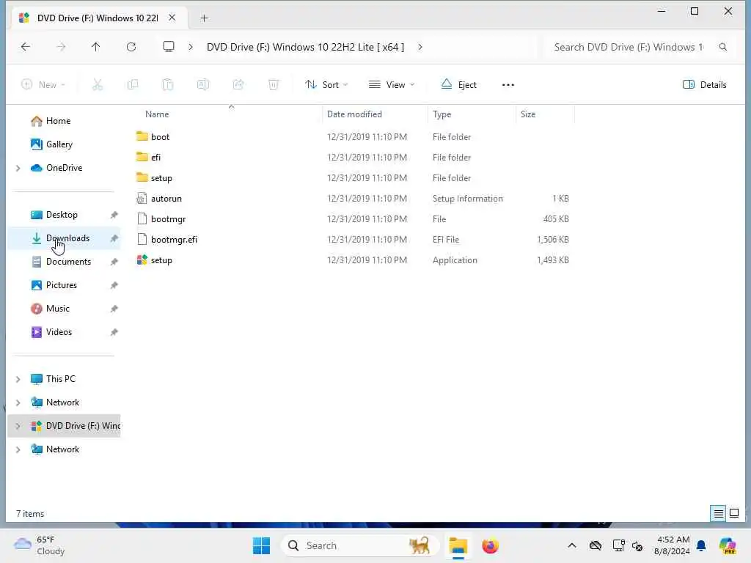The image size is (751, 563).
Task: Expand the This PC tree node
Action: (18, 379)
